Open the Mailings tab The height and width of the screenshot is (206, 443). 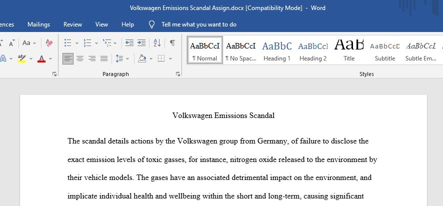coord(38,24)
